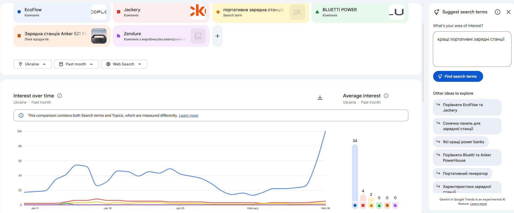Viewport: 514px width, 213px height.
Task: Click the globe icon in Web Search filter
Action: [x=108, y=64]
